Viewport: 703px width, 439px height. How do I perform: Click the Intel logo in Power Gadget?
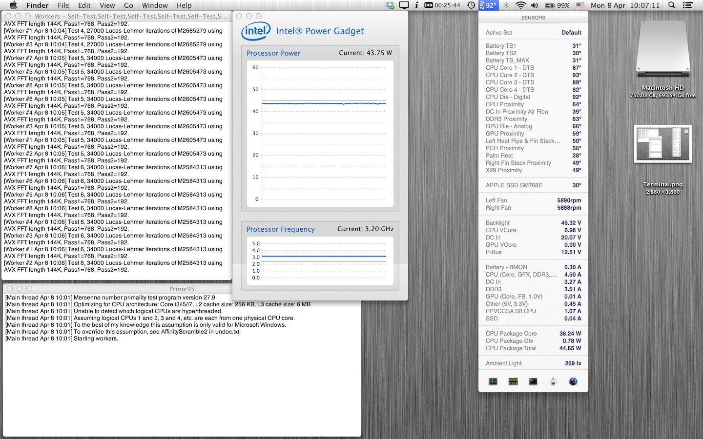[x=256, y=31]
